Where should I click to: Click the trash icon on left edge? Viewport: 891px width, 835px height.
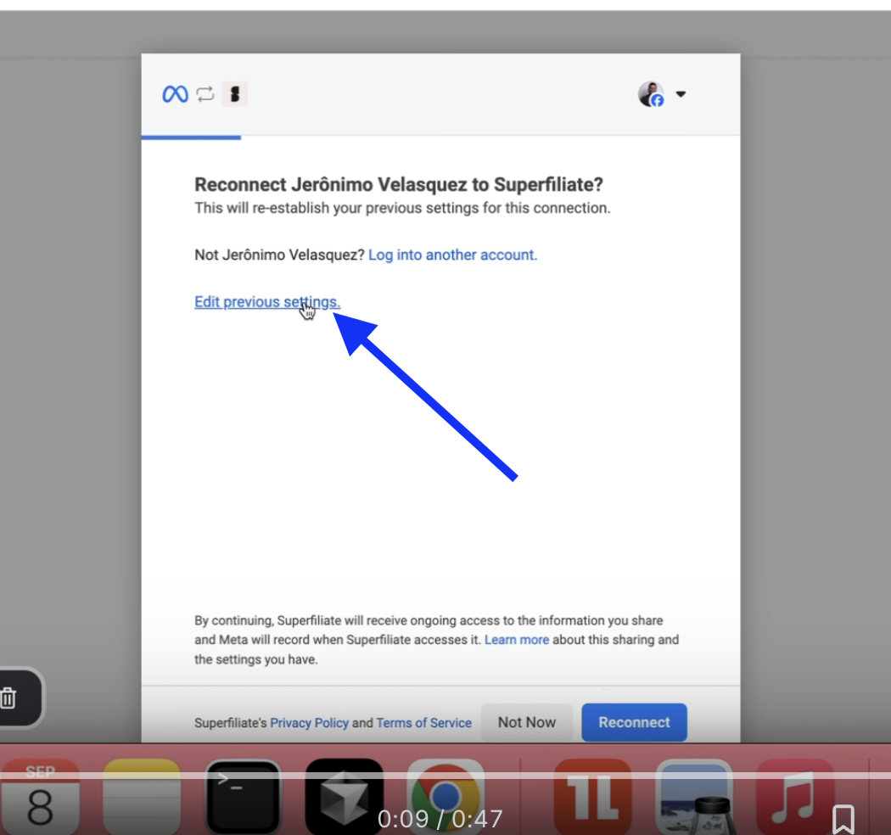coord(8,698)
